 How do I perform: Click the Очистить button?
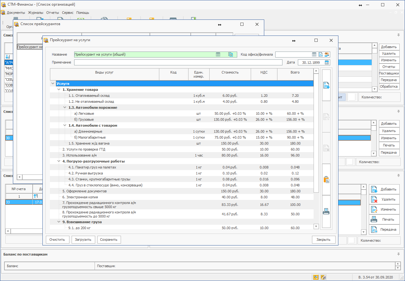coord(57,240)
